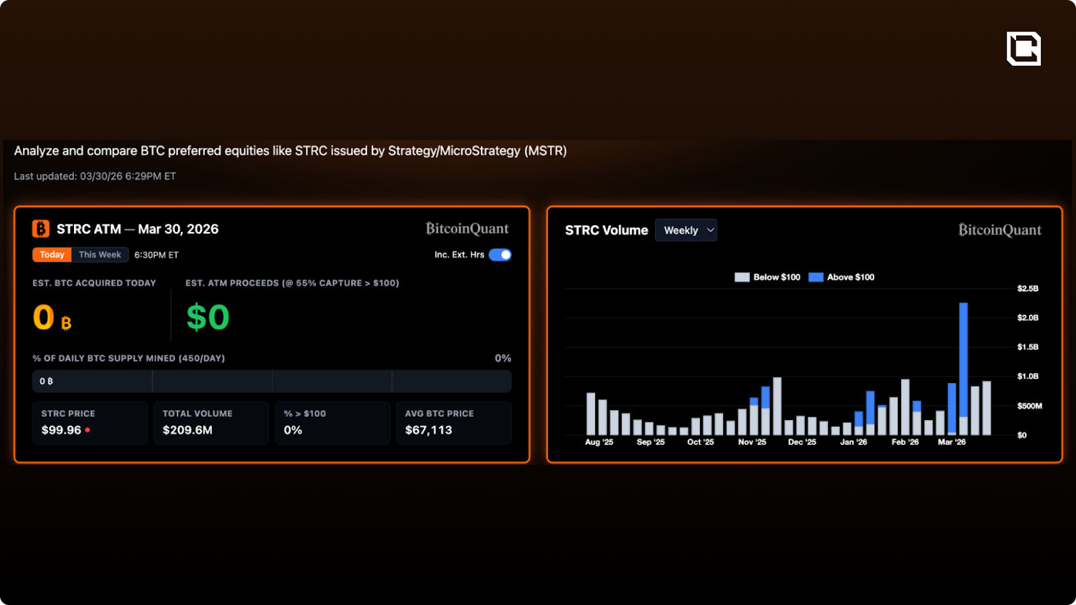Click the daily BTC supply mined progress bar

click(x=272, y=381)
